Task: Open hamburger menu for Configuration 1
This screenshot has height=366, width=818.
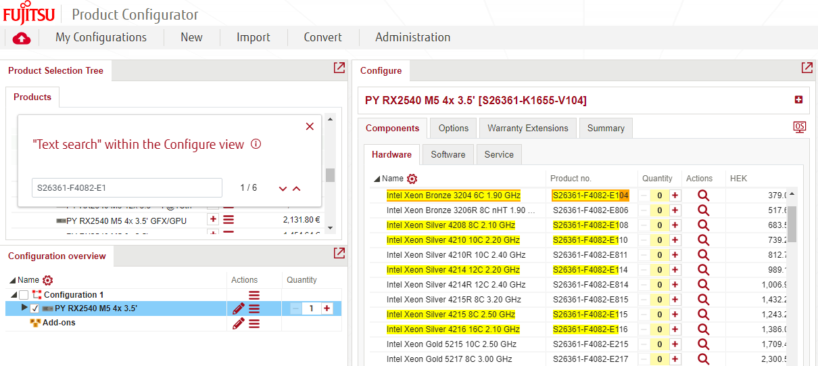Action: 254,295
